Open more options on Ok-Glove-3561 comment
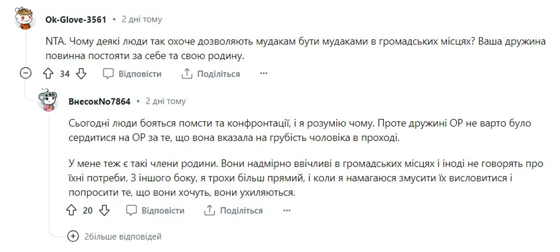Viewport: 560px width, 252px height. pyautogui.click(x=264, y=74)
